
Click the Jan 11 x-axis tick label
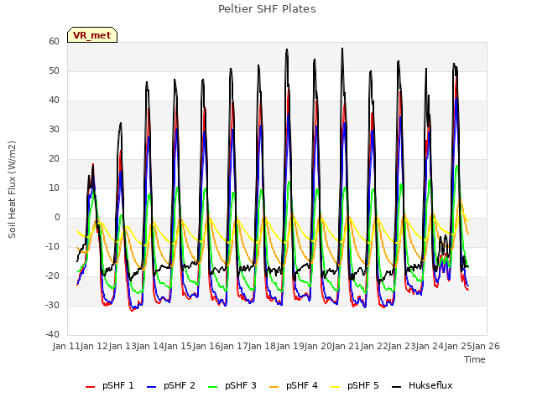[x=66, y=346]
